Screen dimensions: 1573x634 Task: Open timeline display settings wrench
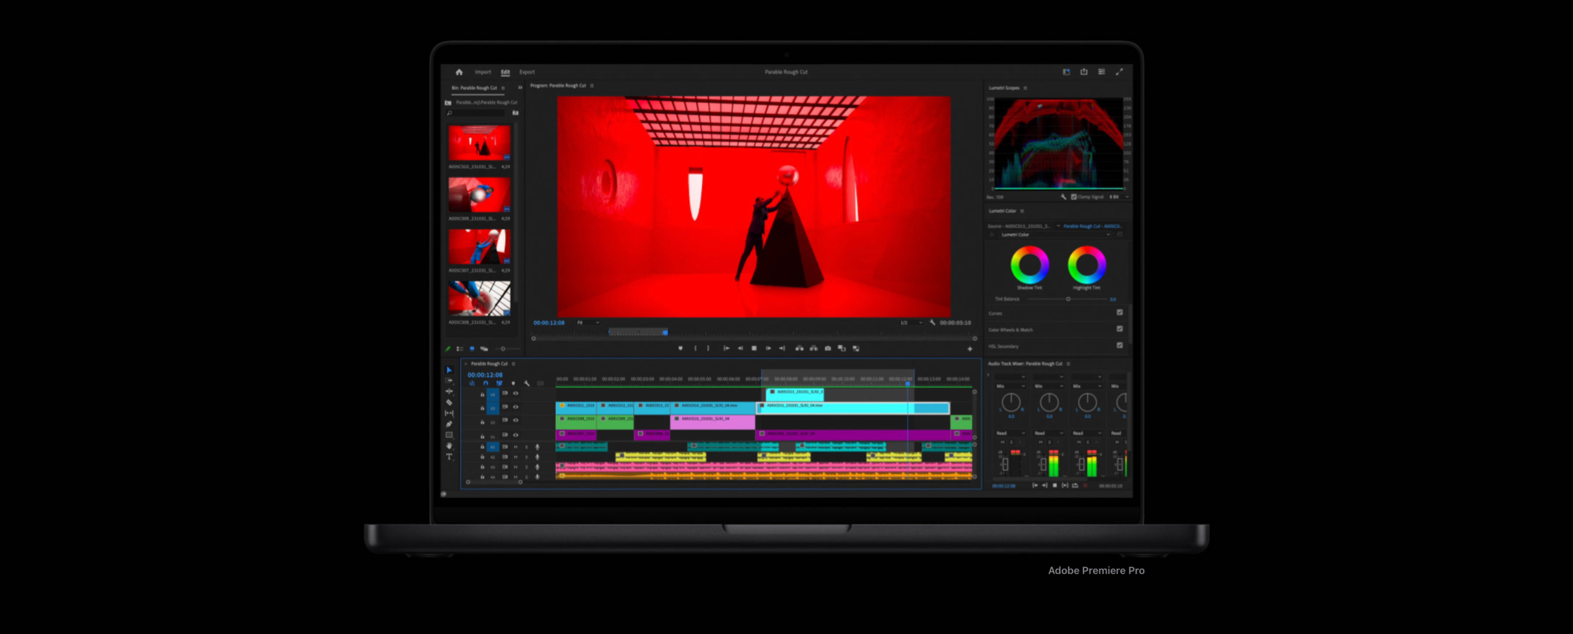click(x=527, y=384)
